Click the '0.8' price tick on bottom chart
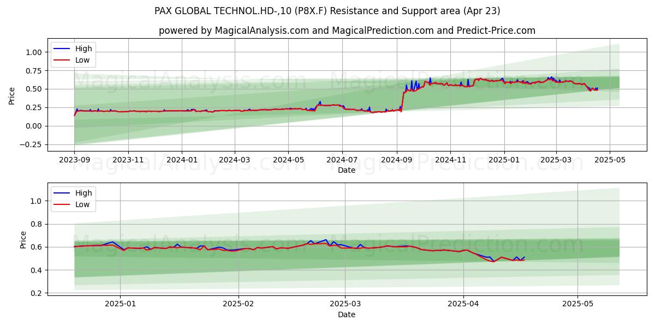Viewport: 655px width, 327px height. coord(37,224)
